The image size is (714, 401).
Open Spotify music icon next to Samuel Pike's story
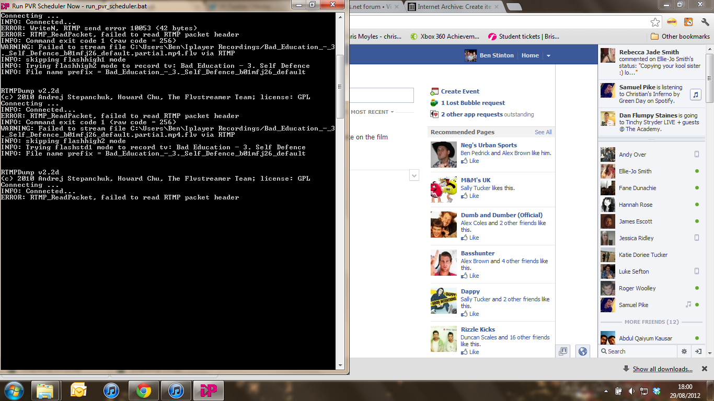click(695, 95)
